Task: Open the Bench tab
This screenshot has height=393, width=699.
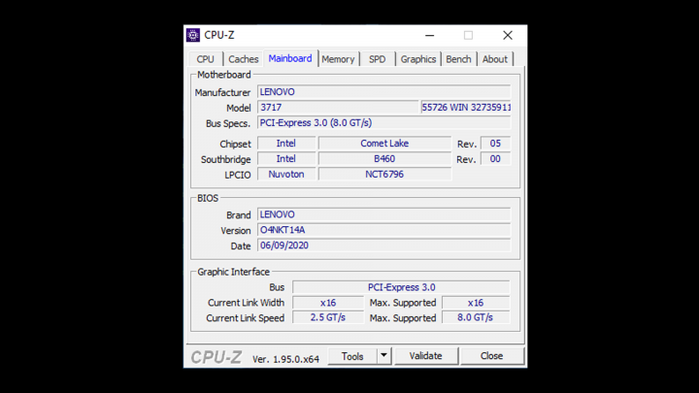Action: coord(458,59)
